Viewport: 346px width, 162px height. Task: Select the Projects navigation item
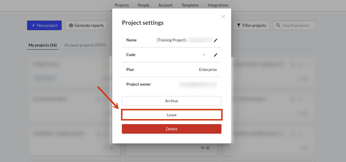122,5
